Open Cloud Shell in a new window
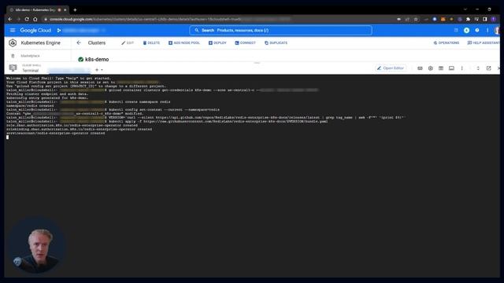Screen dimensions: 504x283 pos(488,68)
